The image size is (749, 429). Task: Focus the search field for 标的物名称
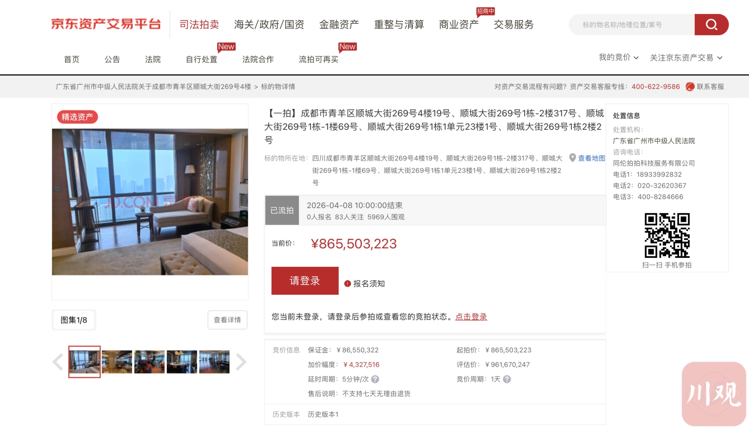[632, 25]
